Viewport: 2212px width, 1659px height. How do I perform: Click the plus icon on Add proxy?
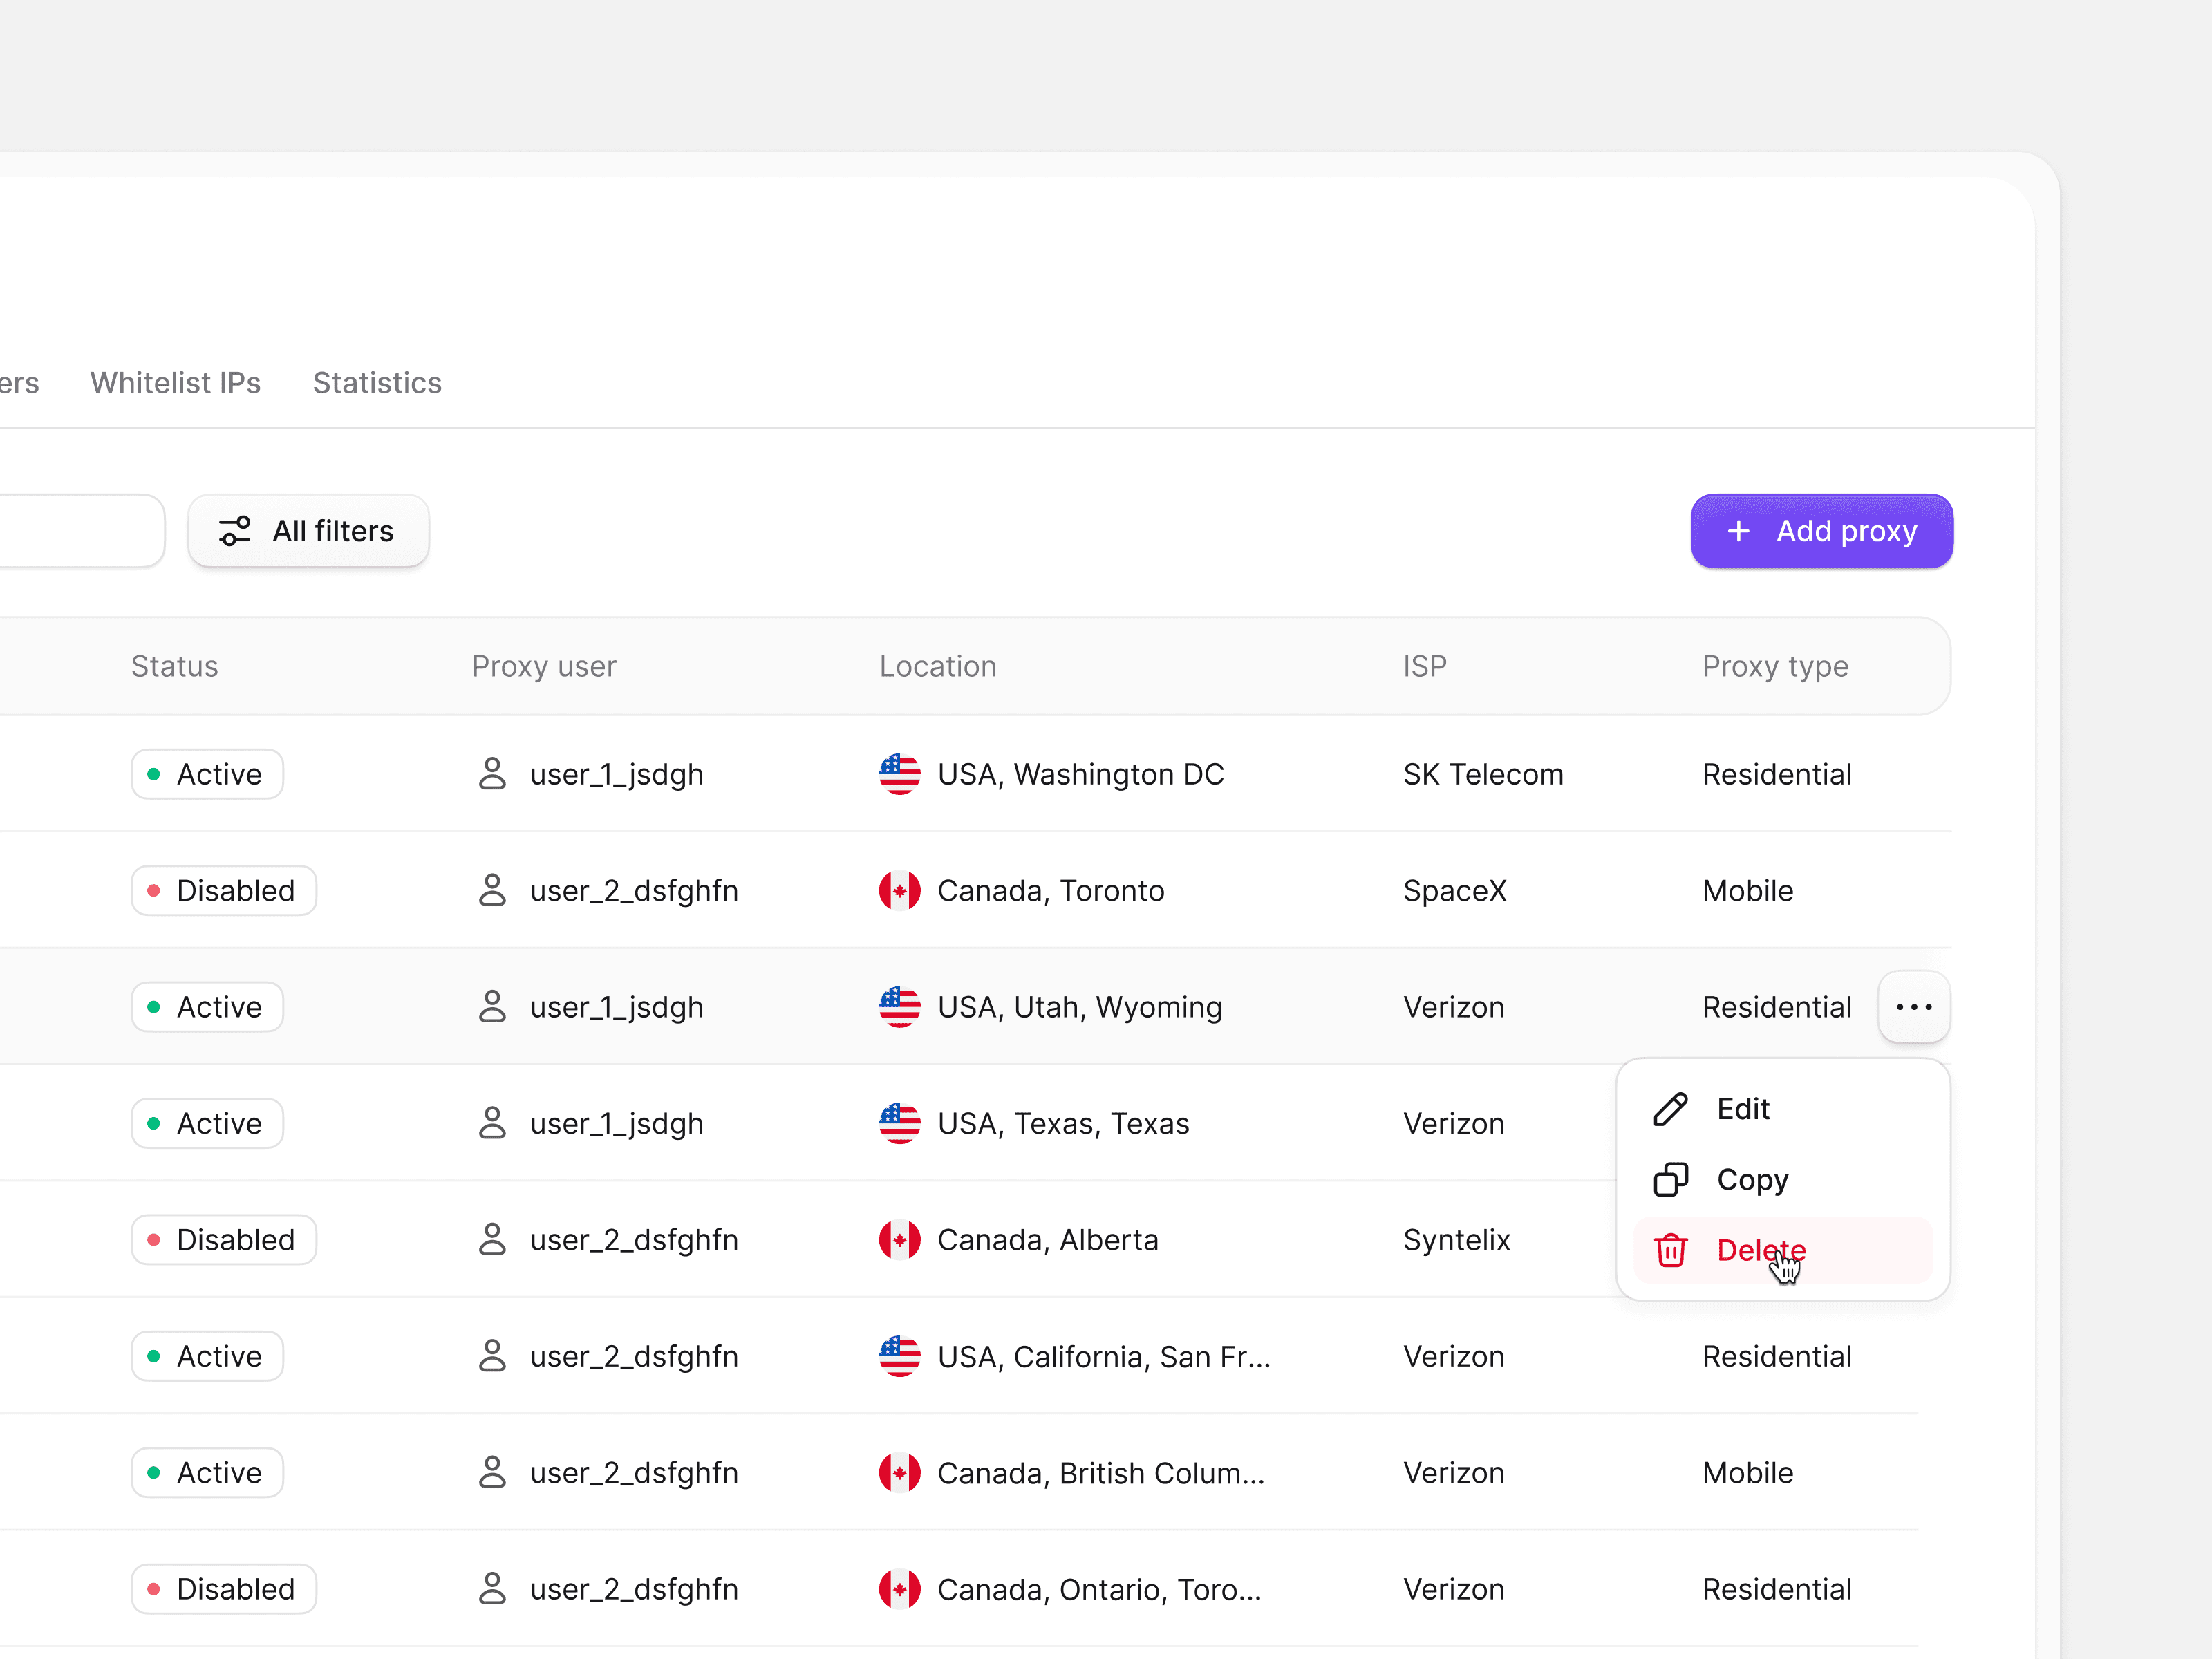point(1738,531)
